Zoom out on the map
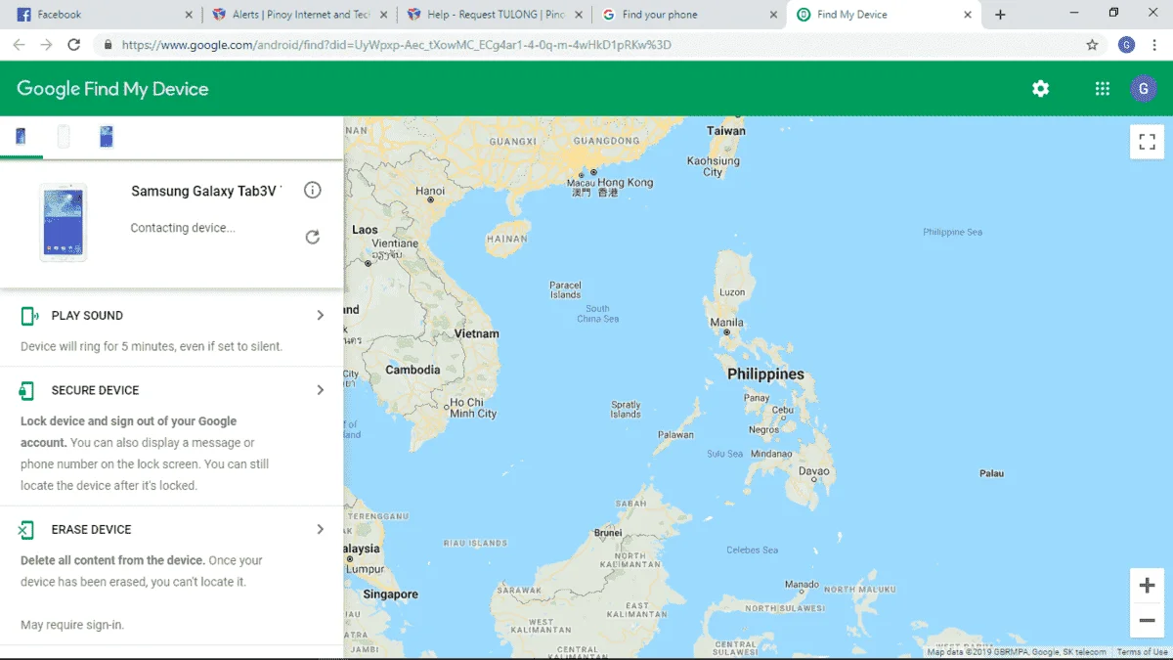 (1147, 620)
